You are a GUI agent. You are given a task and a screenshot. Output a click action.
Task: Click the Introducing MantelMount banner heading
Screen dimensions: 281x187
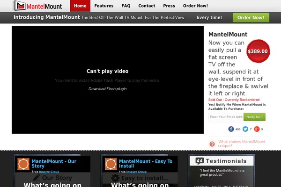coord(46,17)
